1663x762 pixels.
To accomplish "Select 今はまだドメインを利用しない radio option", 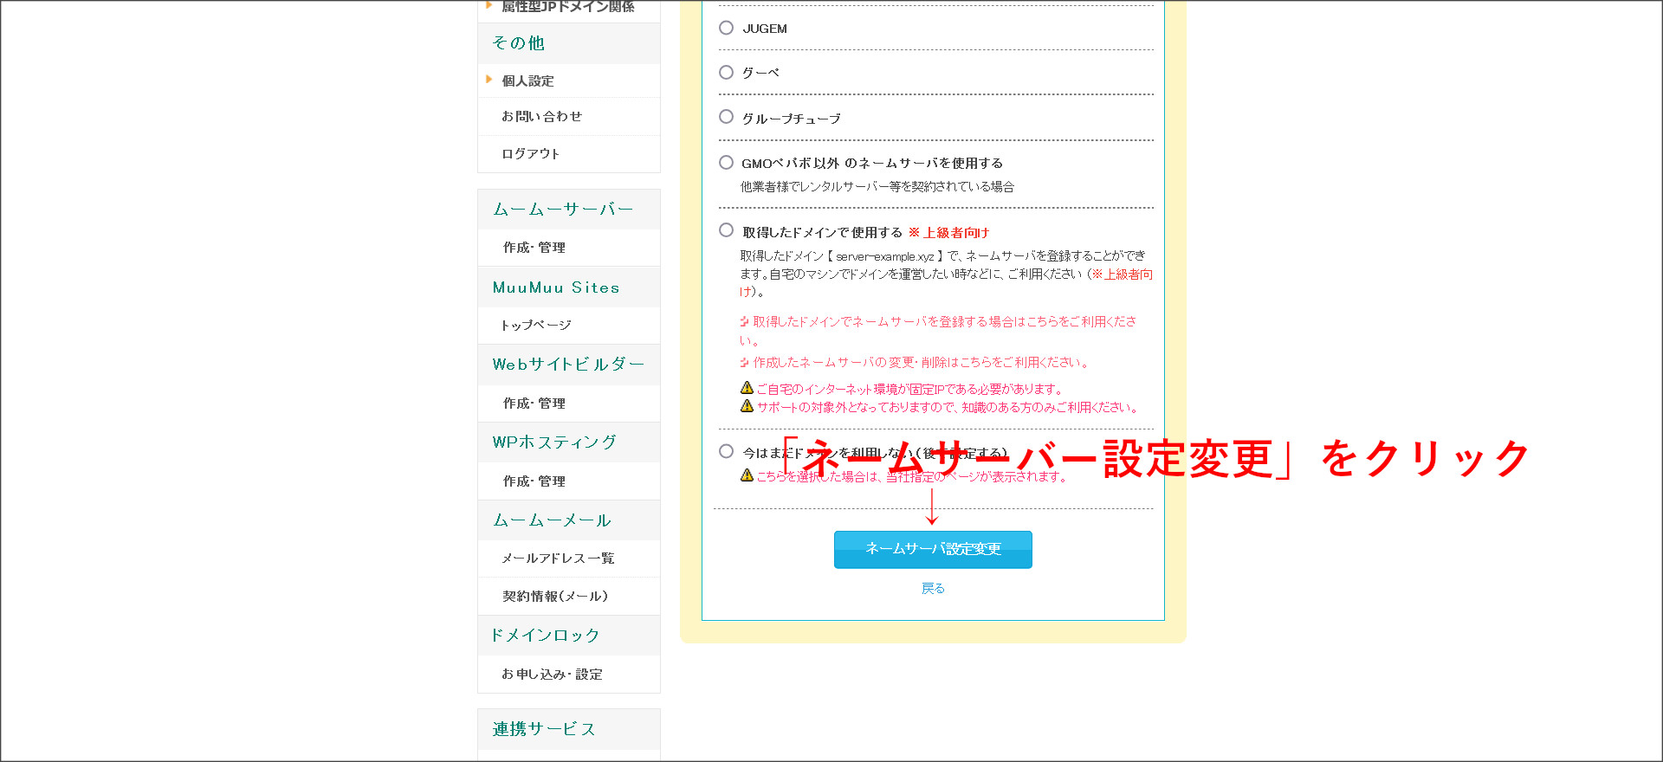I will (x=726, y=451).
